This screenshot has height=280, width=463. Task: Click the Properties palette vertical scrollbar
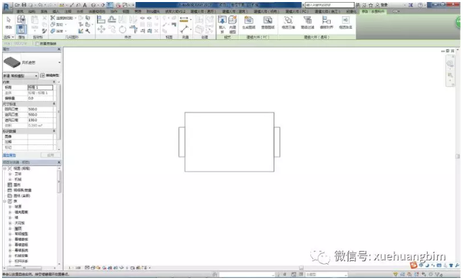click(x=59, y=113)
